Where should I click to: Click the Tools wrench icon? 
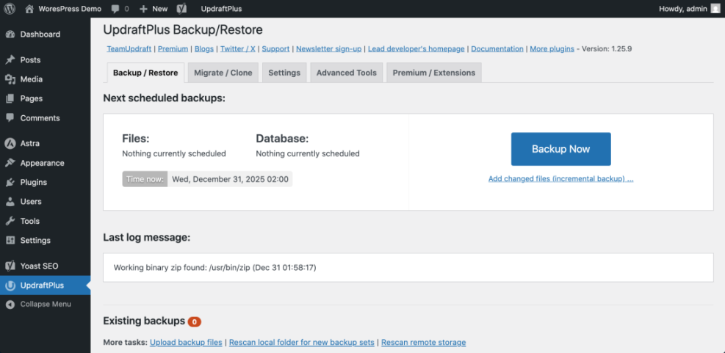(x=10, y=221)
